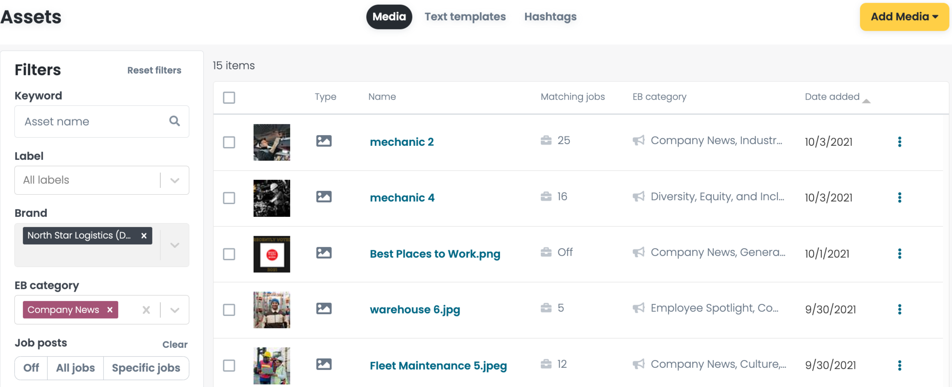Open the Add Media dropdown button
This screenshot has width=952, height=387.
904,17
